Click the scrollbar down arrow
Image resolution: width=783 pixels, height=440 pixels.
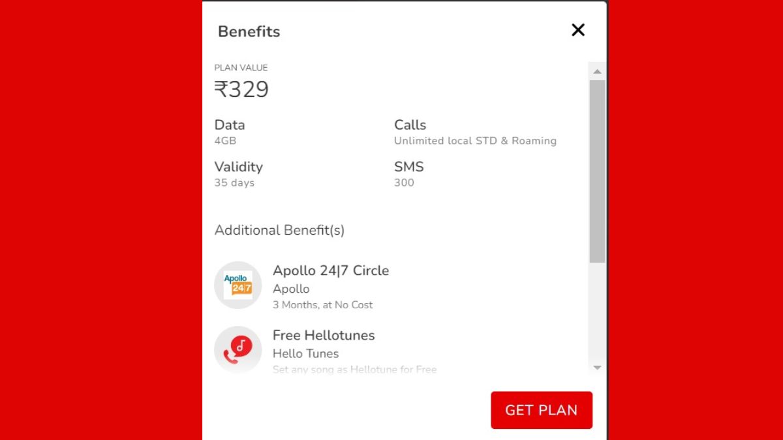pyautogui.click(x=597, y=368)
